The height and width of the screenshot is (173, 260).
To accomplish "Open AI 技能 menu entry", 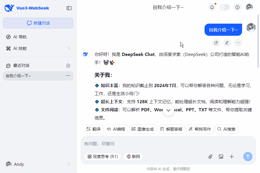I will tap(38, 48).
